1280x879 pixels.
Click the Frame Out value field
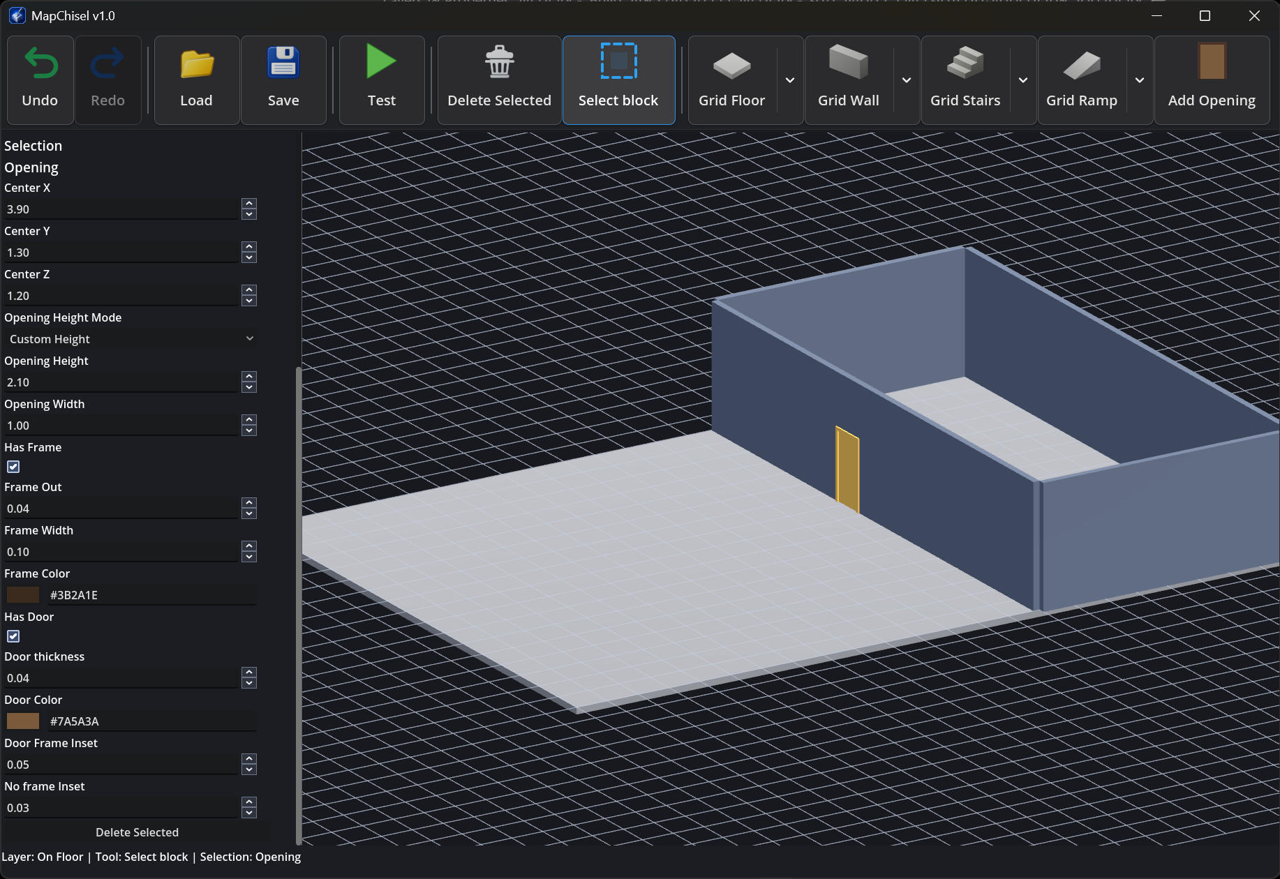coord(121,509)
